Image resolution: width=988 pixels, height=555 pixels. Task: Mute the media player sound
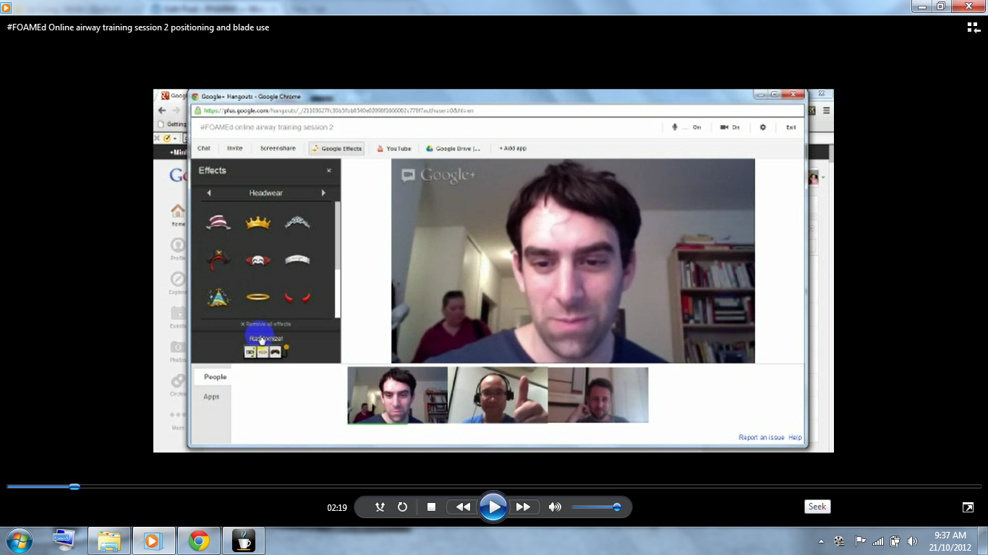pos(555,507)
